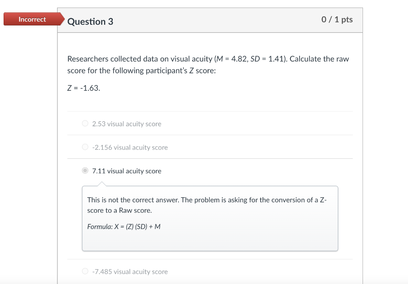Screen dimensions: 408x284
Task: Click the Z = -1.63 text line
Action: coord(83,88)
